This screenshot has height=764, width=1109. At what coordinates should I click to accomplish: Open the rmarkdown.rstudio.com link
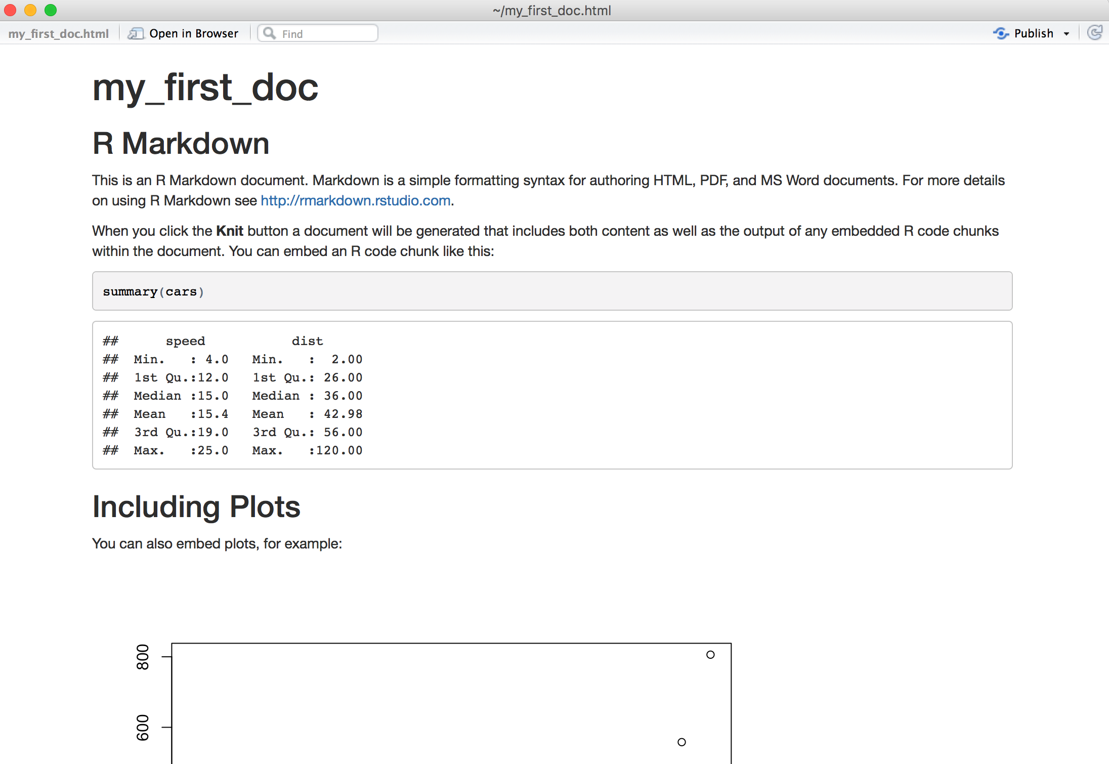[355, 201]
